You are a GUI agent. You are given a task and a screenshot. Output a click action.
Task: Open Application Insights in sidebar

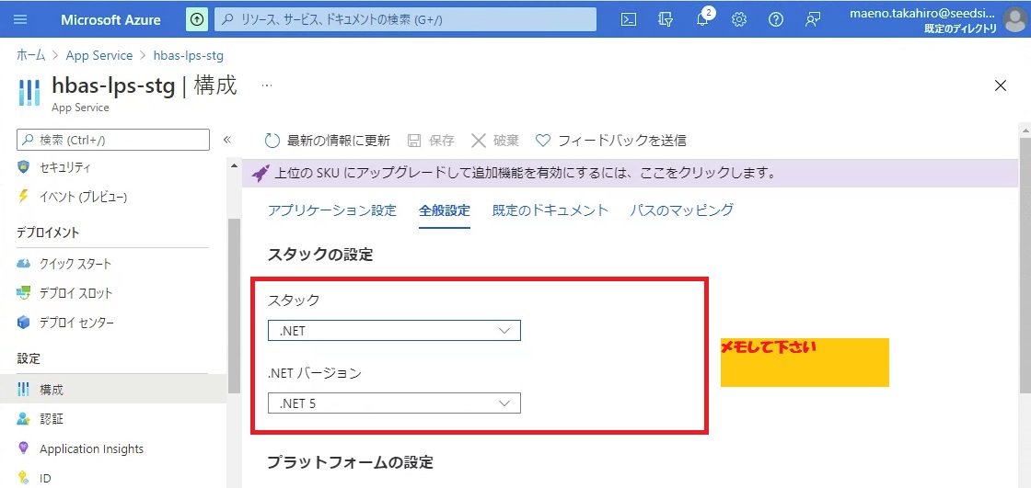click(x=91, y=448)
